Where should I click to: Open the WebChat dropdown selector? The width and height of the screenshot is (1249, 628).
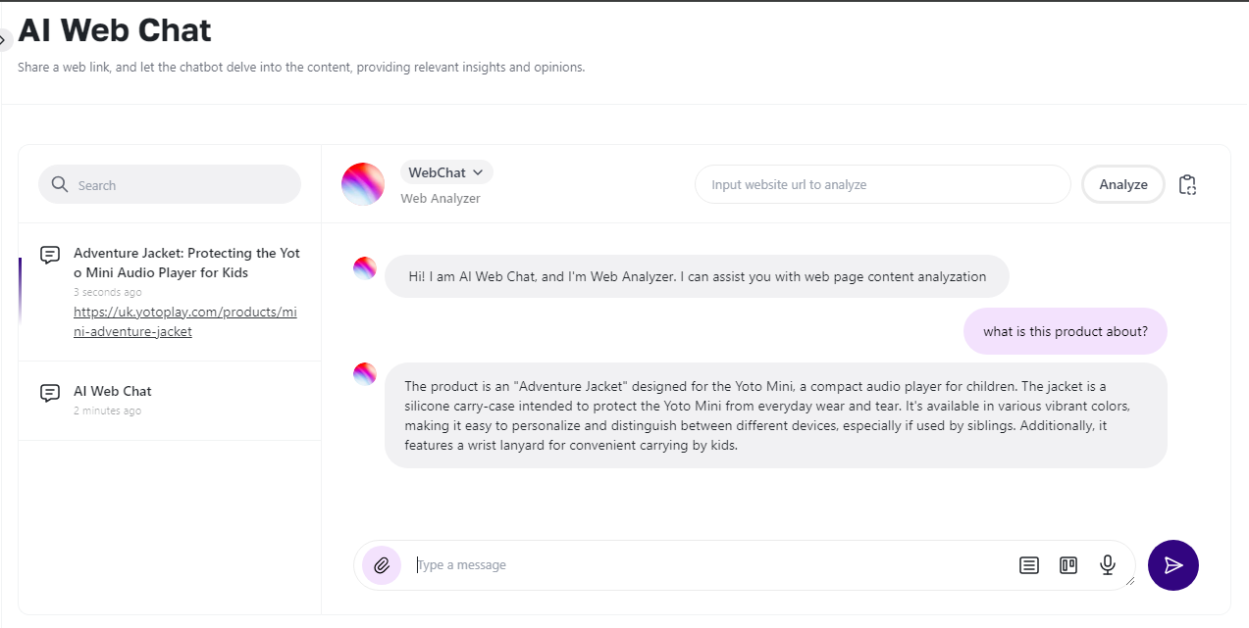[x=446, y=172]
